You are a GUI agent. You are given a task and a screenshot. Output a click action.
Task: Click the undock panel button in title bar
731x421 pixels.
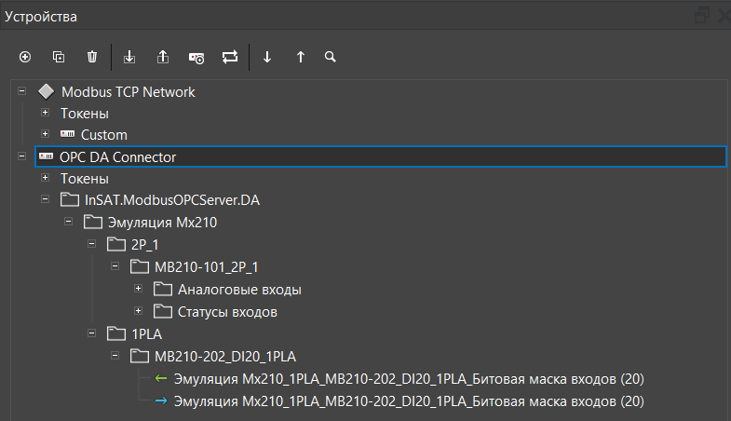coord(701,15)
